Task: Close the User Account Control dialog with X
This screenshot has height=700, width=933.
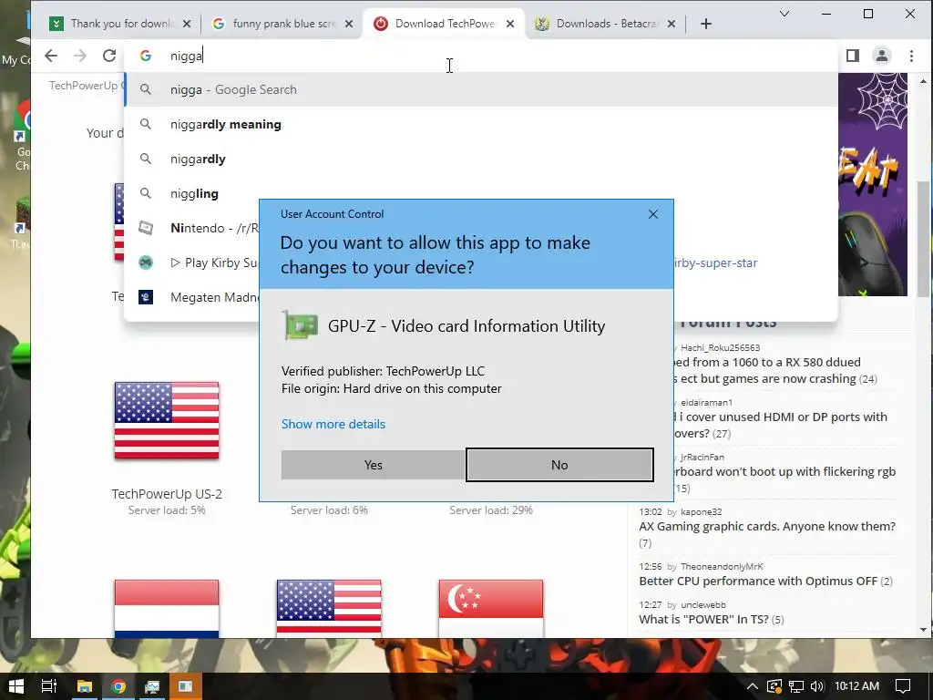Action: tap(653, 214)
